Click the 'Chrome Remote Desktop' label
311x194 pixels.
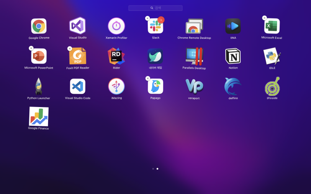(x=194, y=38)
